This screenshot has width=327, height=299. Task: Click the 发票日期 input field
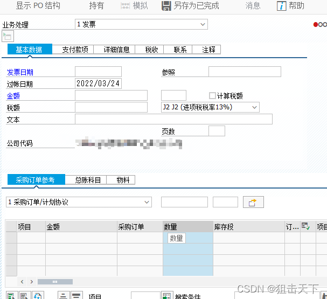point(98,72)
